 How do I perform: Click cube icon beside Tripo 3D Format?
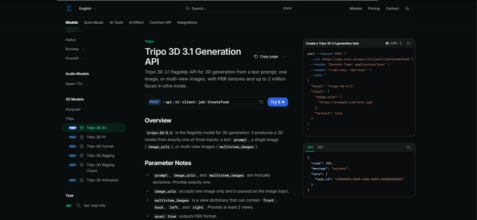pos(82,146)
